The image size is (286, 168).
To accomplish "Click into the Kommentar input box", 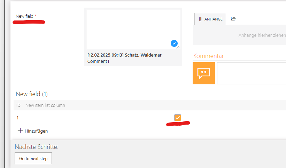I will coord(252,73).
